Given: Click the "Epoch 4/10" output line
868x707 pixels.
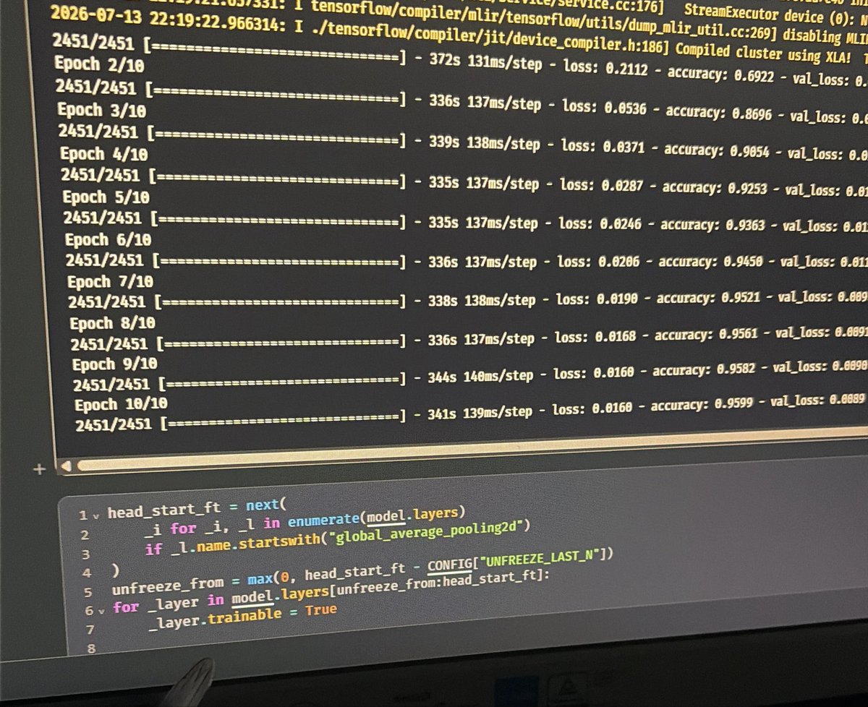Looking at the screenshot, I should (x=104, y=154).
